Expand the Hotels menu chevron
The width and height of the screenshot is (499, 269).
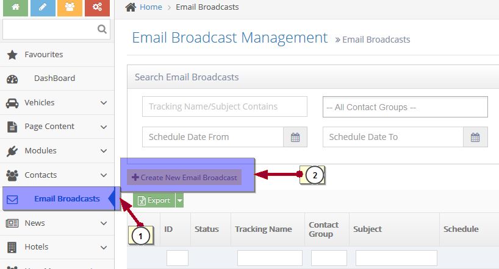click(x=104, y=248)
